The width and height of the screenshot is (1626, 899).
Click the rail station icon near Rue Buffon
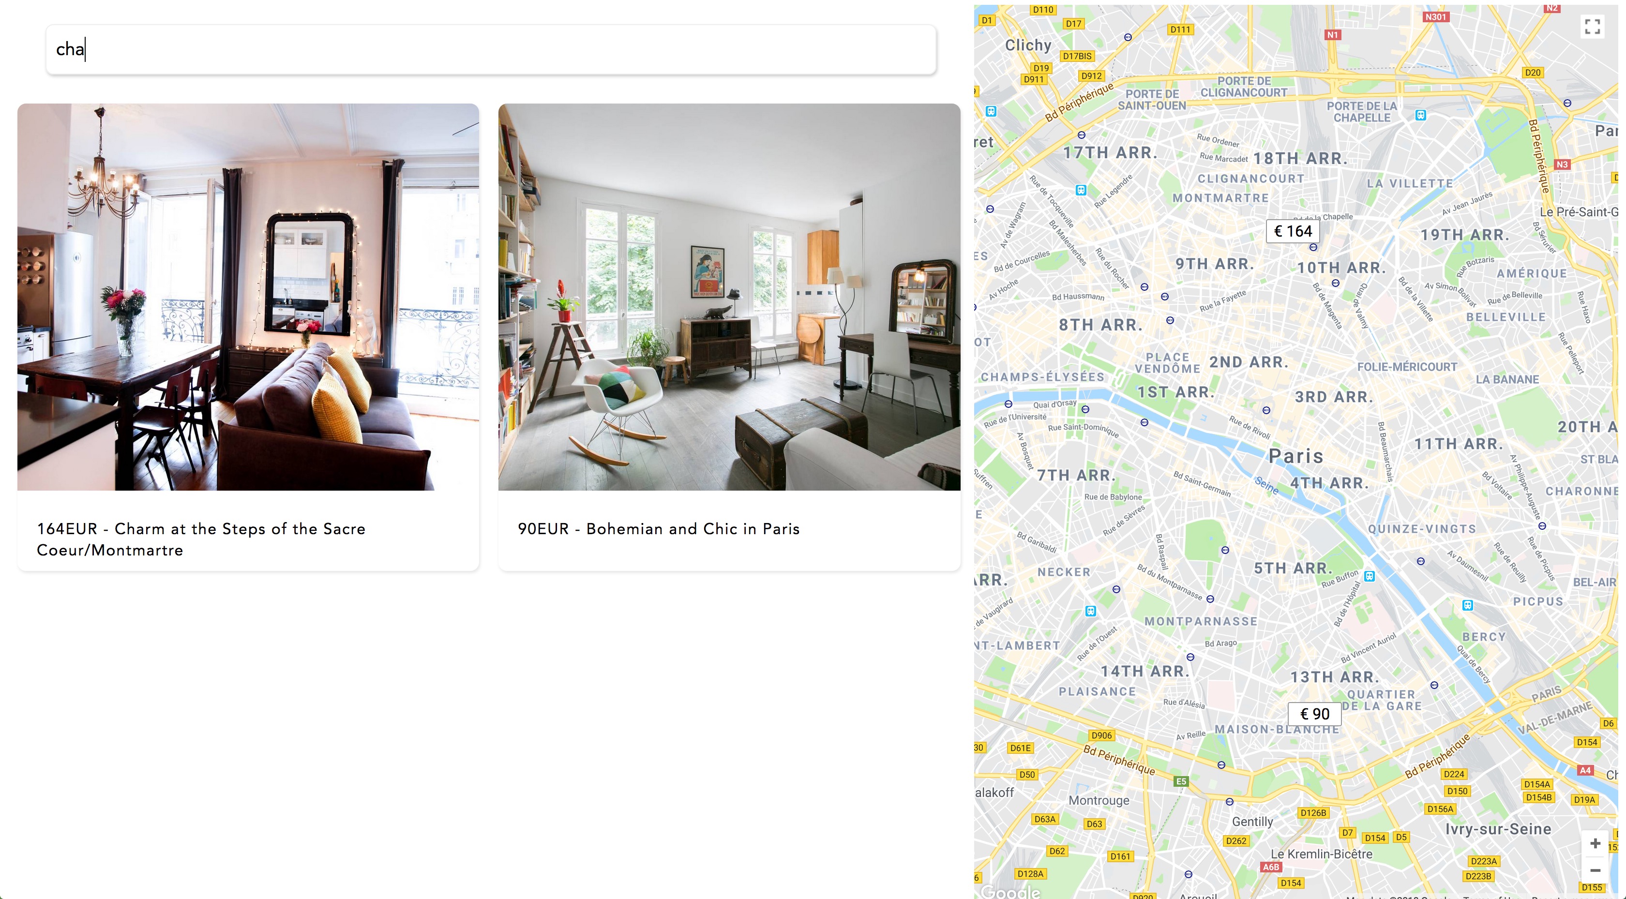pos(1369,576)
